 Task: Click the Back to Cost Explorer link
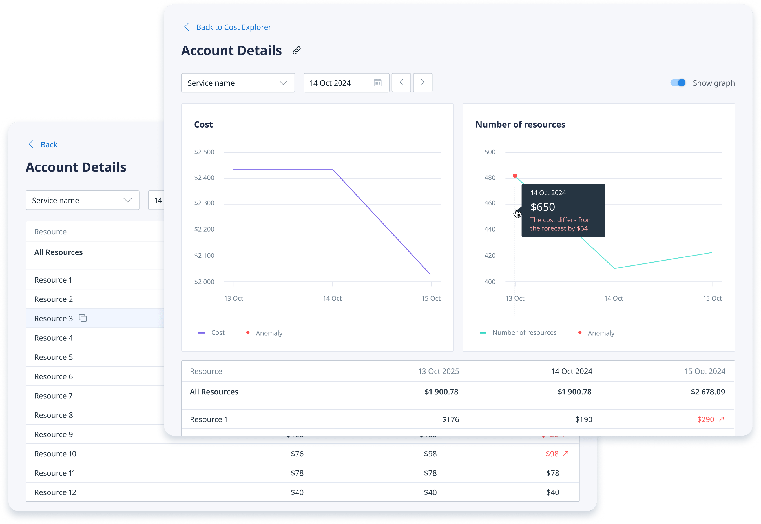tap(234, 27)
